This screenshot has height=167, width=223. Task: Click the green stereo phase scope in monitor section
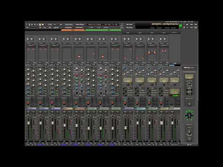[189, 116]
